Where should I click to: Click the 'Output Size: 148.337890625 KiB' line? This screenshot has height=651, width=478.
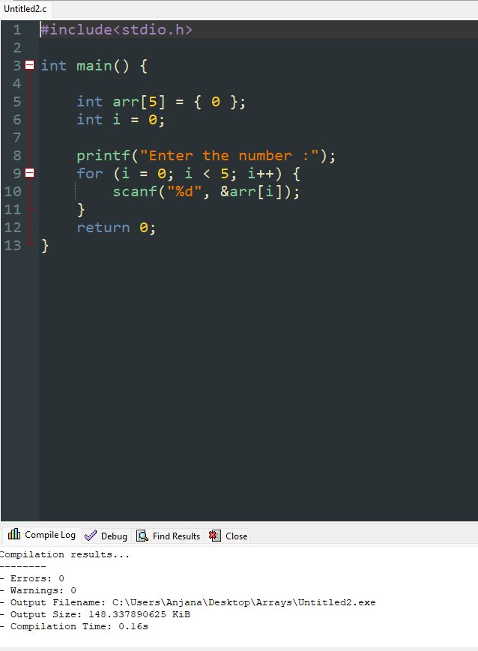95,614
